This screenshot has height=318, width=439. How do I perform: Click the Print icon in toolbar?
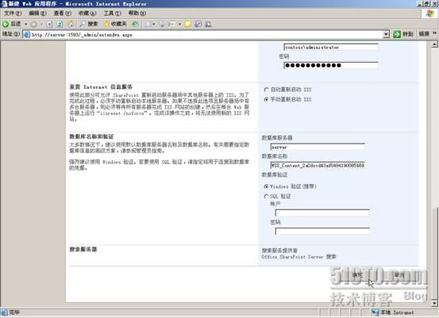[x=162, y=25]
